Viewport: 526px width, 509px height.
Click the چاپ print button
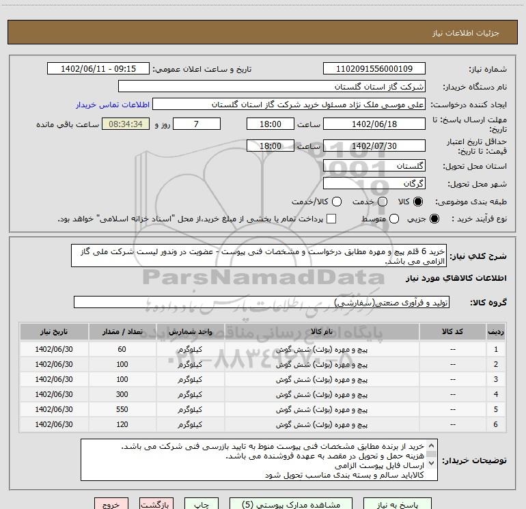pyautogui.click(x=202, y=504)
